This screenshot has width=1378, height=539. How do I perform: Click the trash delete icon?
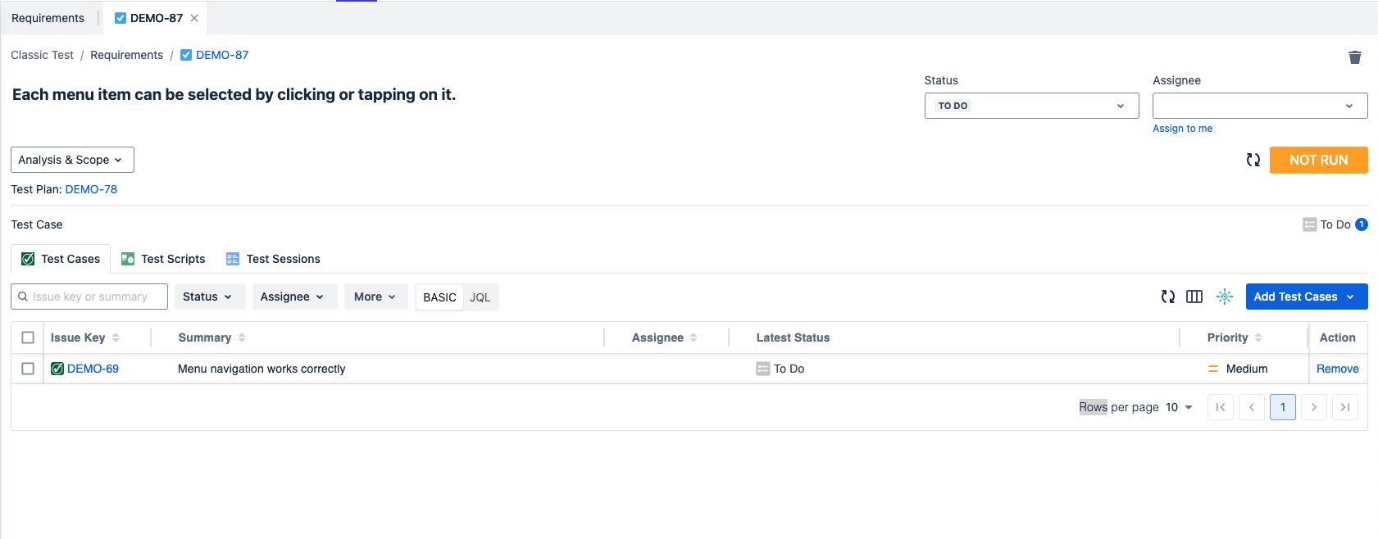coord(1354,57)
